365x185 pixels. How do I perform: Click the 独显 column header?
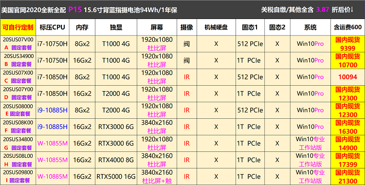click(116, 27)
